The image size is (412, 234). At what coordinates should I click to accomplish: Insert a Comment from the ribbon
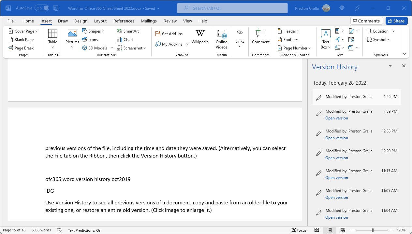pyautogui.click(x=261, y=36)
